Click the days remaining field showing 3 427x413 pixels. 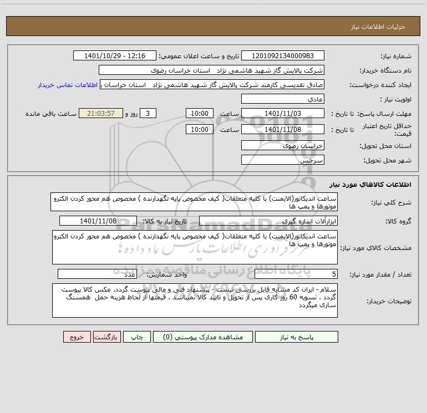point(148,113)
